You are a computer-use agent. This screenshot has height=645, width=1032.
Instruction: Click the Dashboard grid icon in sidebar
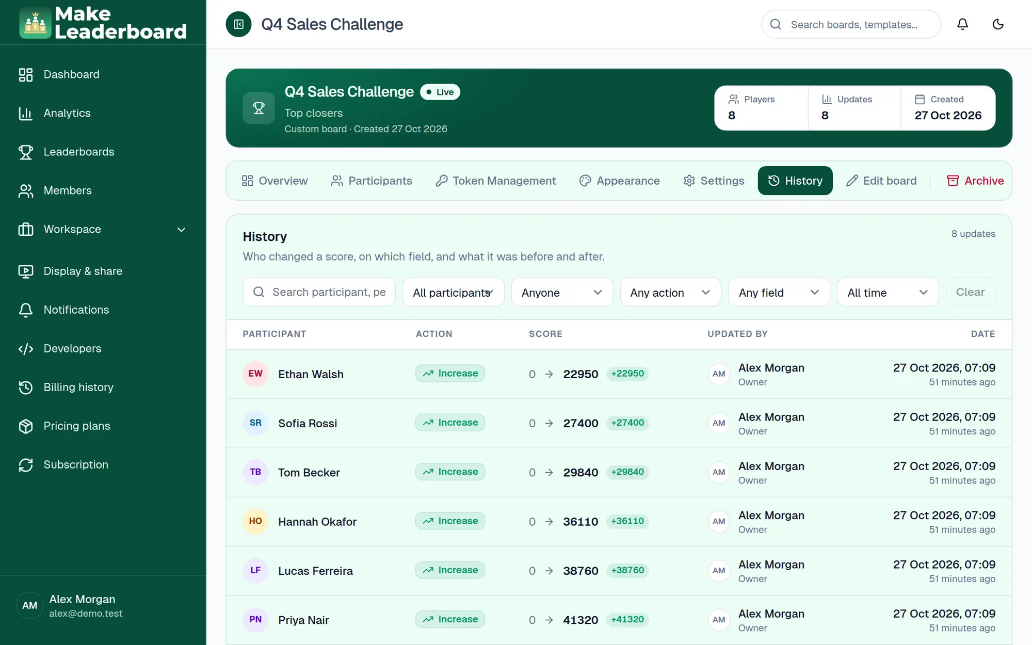point(26,75)
